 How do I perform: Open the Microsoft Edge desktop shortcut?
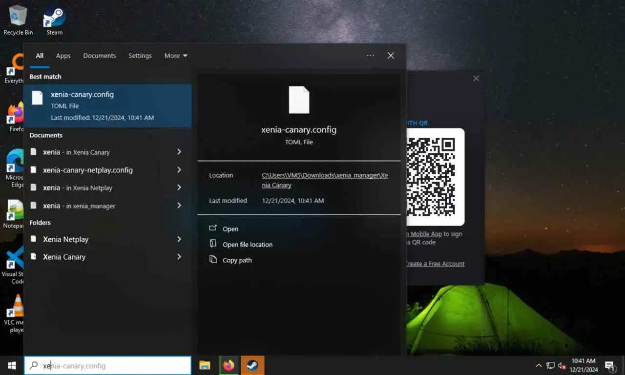pos(15,168)
